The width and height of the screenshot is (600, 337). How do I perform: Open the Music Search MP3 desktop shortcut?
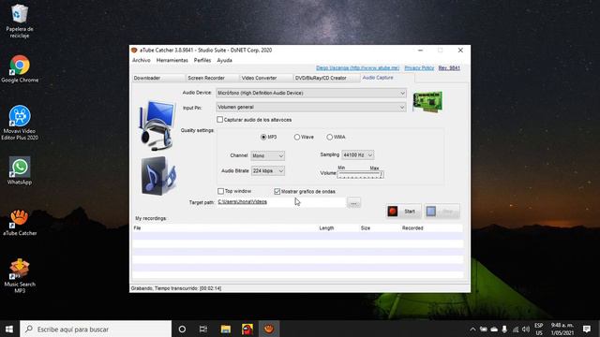(20, 276)
